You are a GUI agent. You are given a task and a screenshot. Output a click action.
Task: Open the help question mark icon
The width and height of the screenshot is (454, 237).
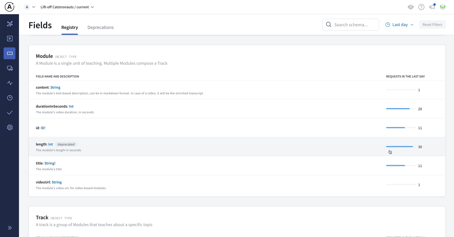tap(421, 7)
